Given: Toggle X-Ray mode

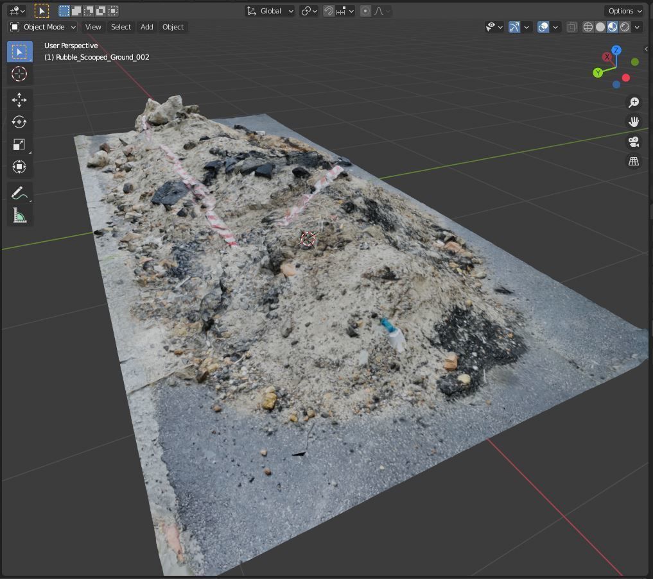Looking at the screenshot, I should click(x=572, y=27).
